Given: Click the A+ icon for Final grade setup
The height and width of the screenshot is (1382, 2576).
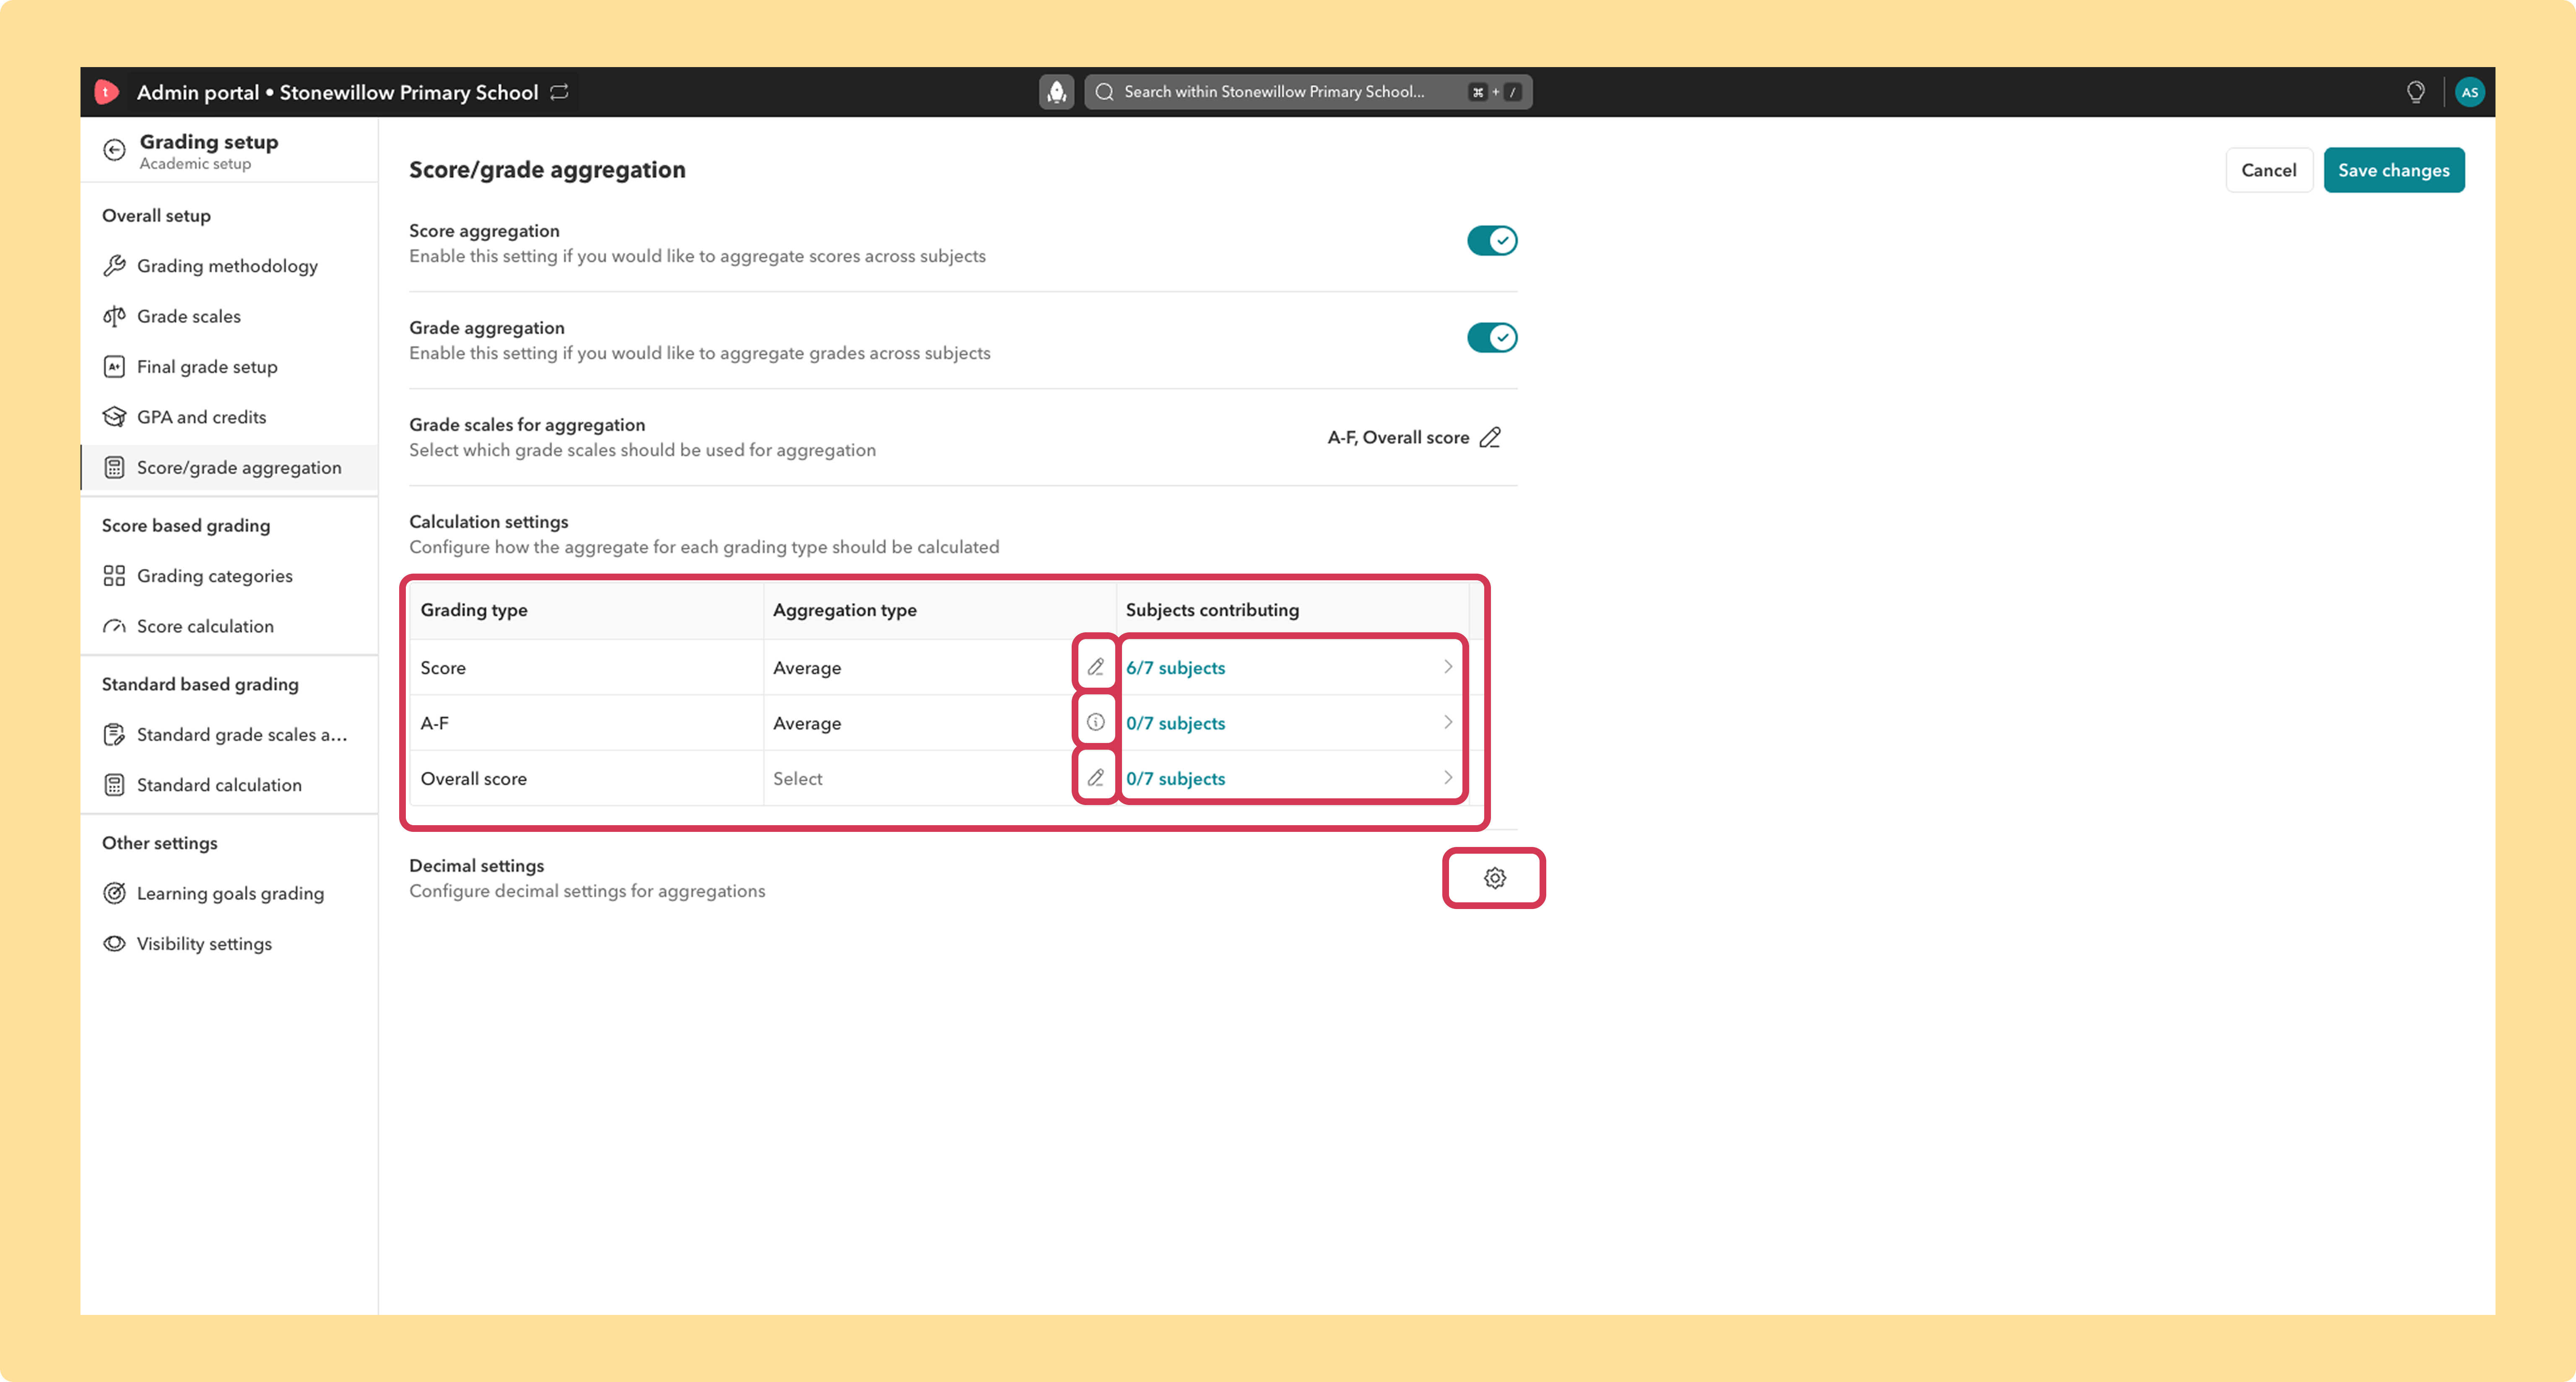Looking at the screenshot, I should click(x=115, y=366).
